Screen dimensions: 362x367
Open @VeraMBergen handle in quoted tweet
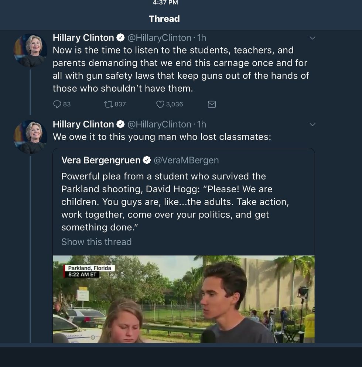(x=186, y=160)
